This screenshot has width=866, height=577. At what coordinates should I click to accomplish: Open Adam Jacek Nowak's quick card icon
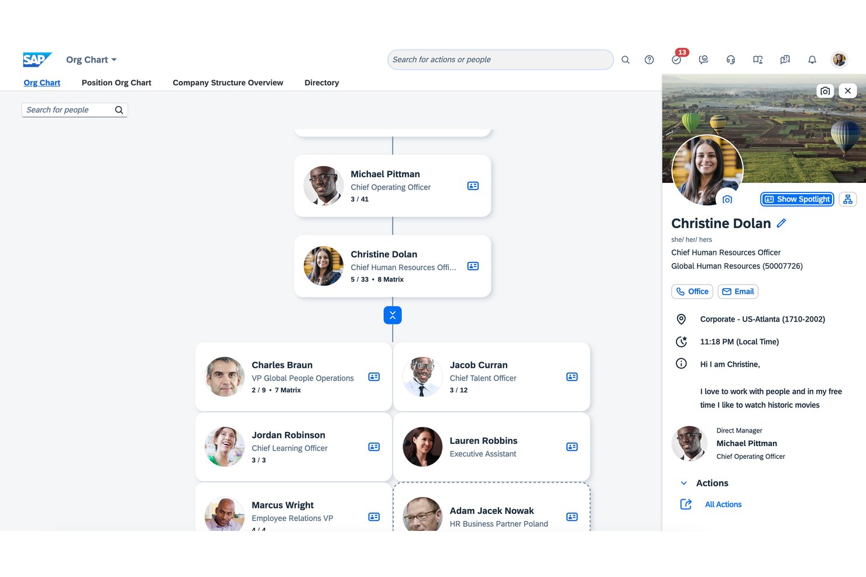pos(572,517)
